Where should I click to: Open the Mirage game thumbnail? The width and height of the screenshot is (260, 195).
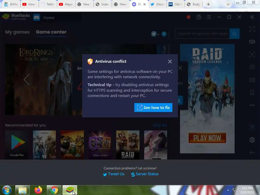tap(156, 145)
